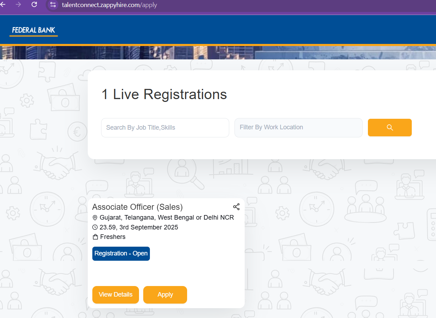Click the browser back arrow
436x318 pixels.
3,5
